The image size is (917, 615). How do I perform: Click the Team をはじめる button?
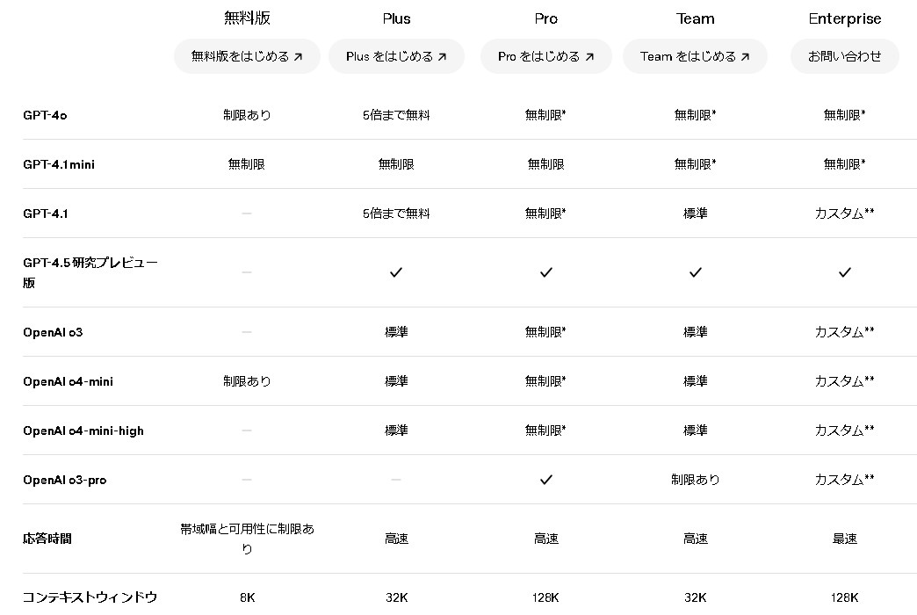695,56
